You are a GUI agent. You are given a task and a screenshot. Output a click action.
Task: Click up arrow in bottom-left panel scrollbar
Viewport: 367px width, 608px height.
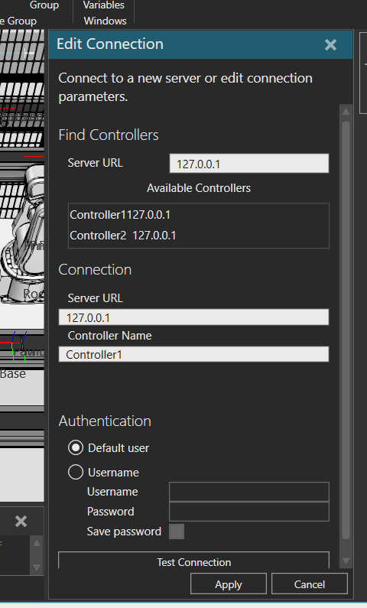[37, 543]
